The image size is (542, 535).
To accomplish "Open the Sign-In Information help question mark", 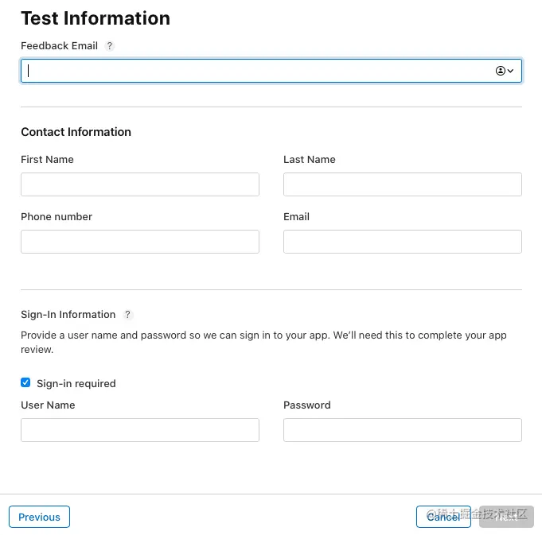I will point(127,315).
